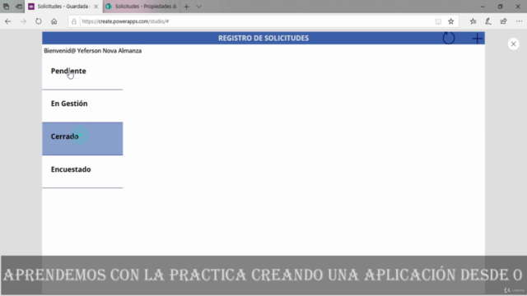This screenshot has height=296, width=527.
Task: Toggle reading view icon in address bar
Action: [x=438, y=21]
